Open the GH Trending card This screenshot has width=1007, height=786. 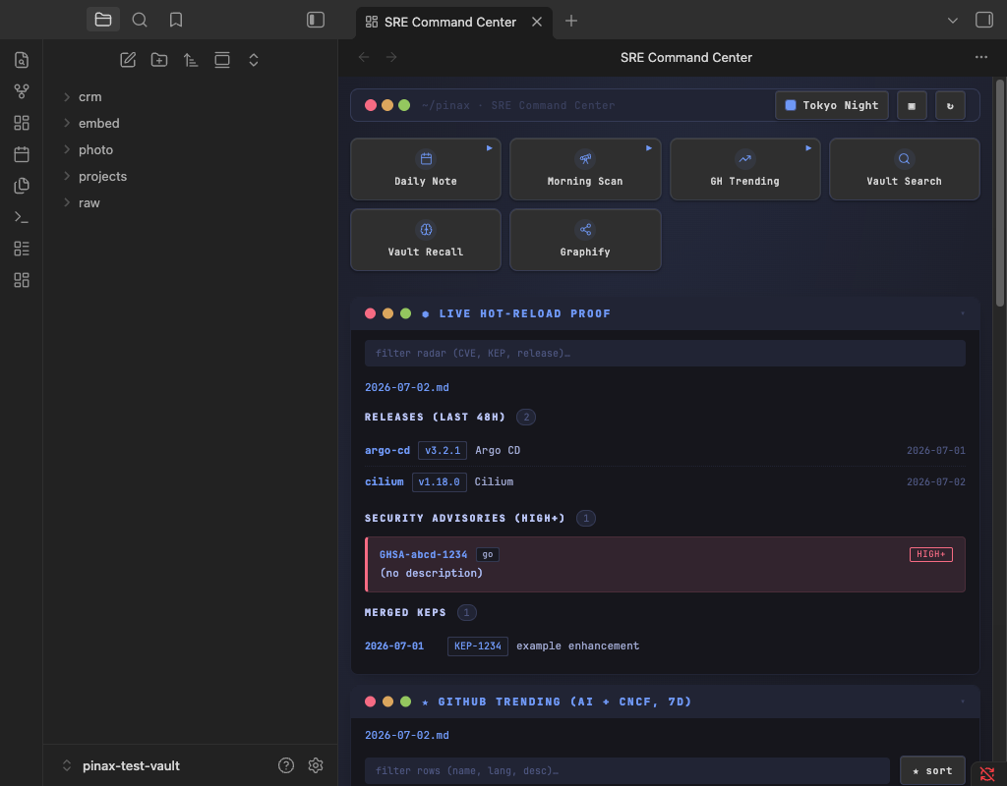pos(745,169)
